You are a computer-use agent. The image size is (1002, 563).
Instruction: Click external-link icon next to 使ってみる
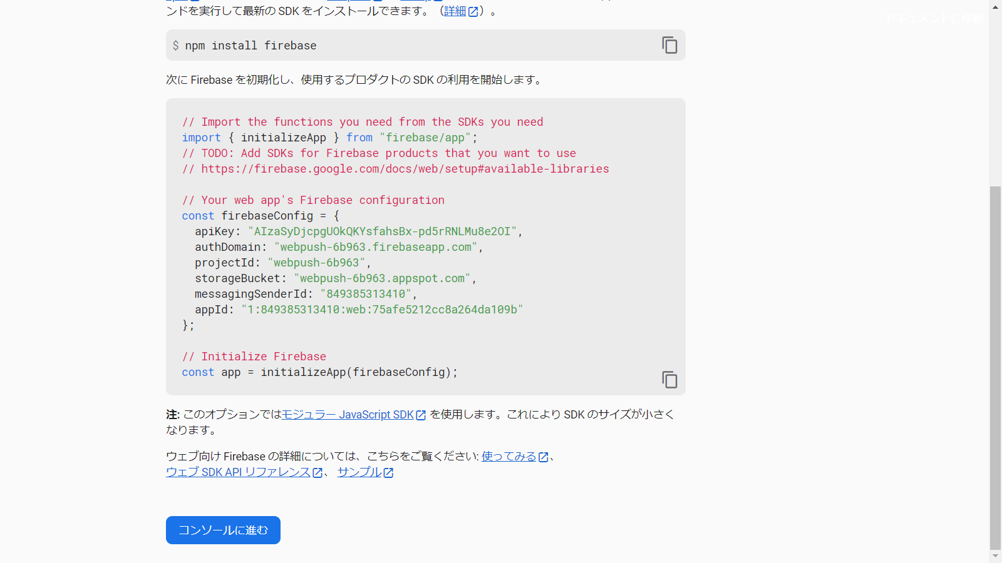tap(544, 457)
